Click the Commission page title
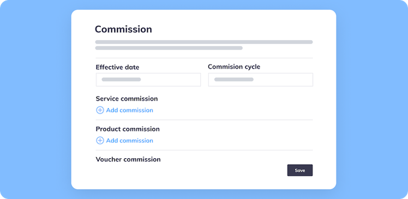 tap(123, 29)
